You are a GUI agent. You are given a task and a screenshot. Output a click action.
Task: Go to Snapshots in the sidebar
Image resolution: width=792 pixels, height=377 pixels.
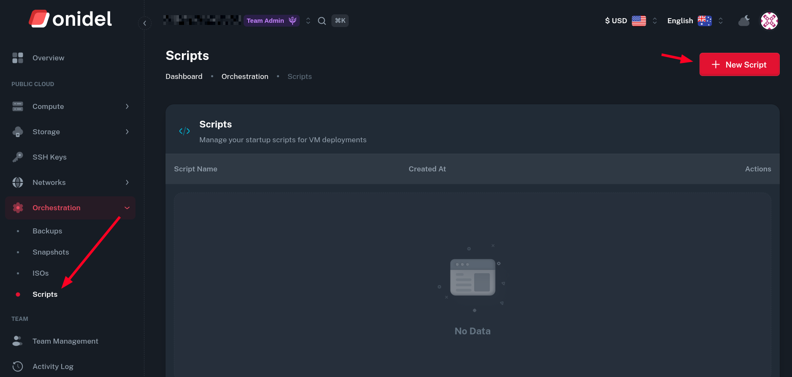(x=51, y=252)
